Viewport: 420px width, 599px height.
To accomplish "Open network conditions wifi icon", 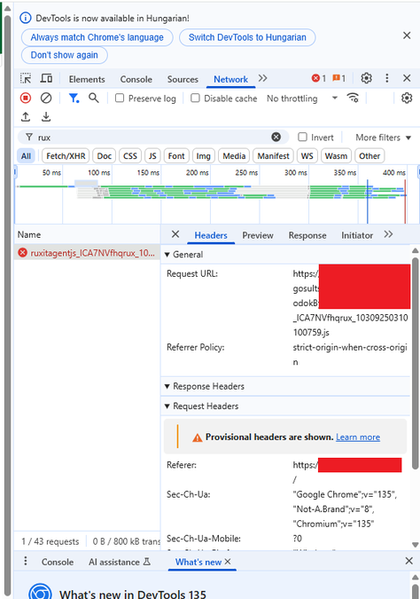I will pyautogui.click(x=353, y=99).
